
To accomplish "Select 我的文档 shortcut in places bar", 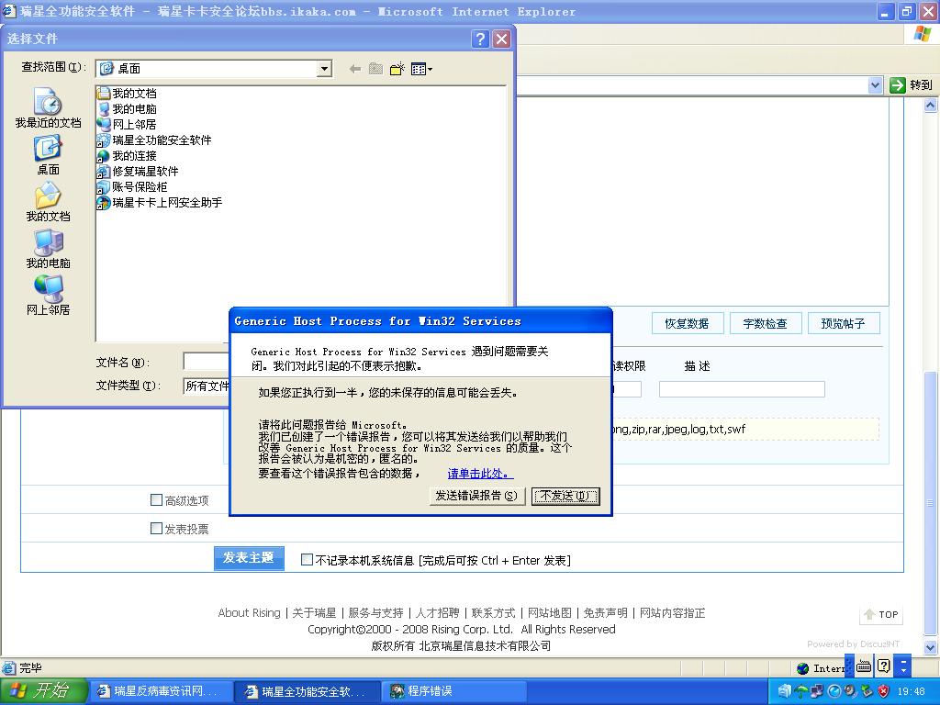I will [48, 202].
